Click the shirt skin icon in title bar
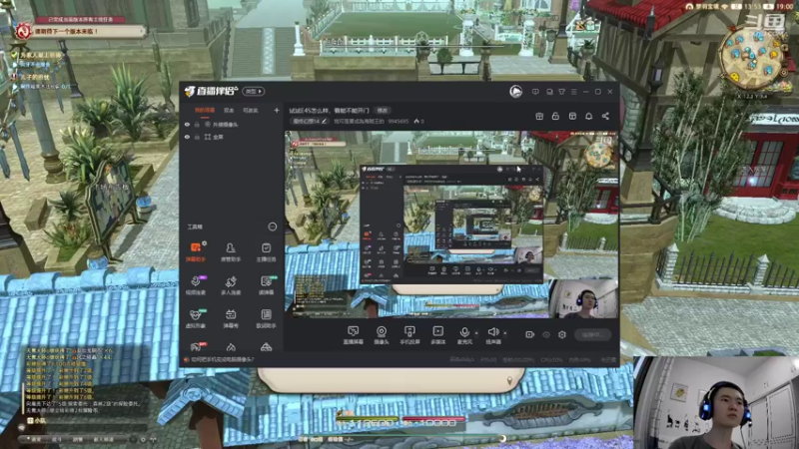The height and width of the screenshot is (449, 799). 561,92
